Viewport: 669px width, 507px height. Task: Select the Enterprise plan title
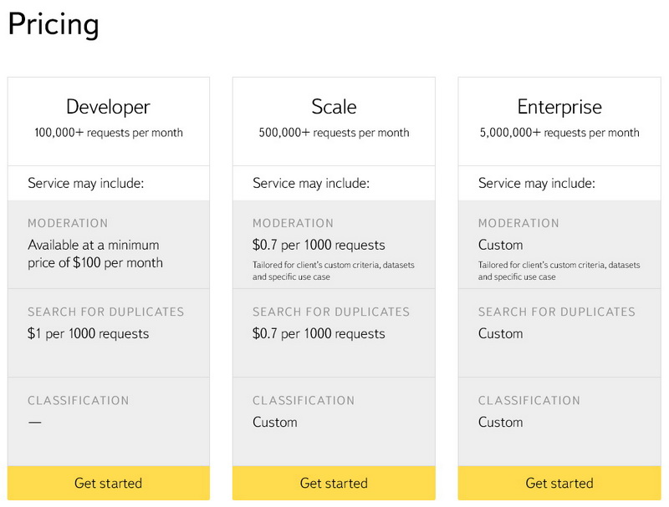559,107
